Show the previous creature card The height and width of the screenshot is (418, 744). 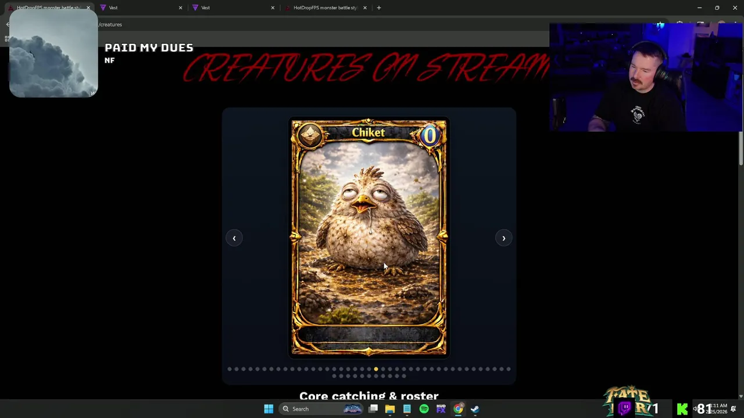pos(234,238)
